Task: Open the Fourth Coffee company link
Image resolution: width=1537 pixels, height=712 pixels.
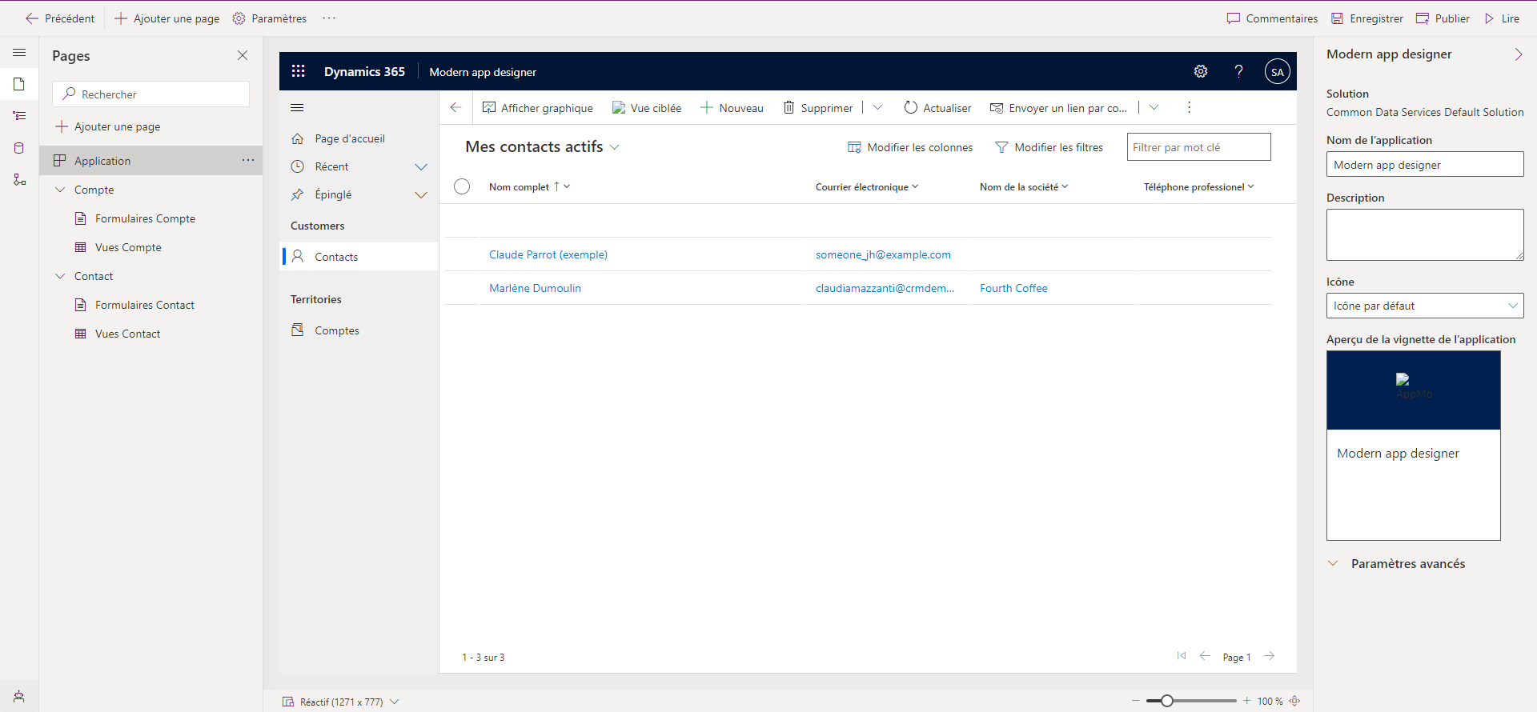Action: (1013, 288)
